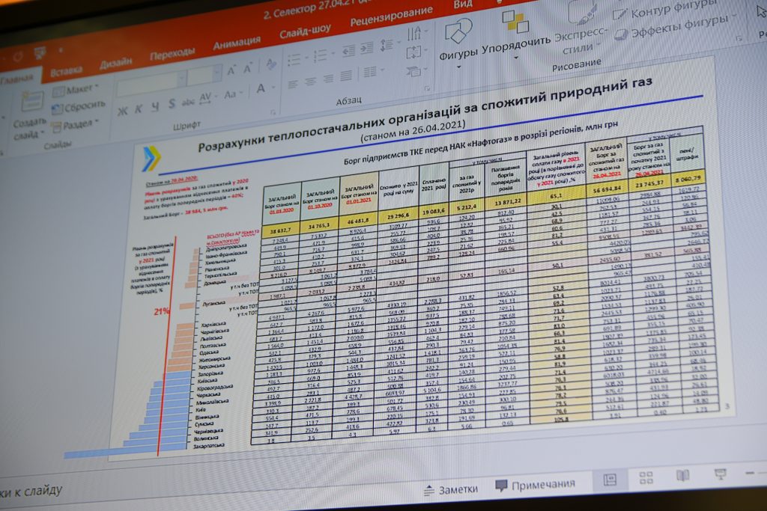This screenshot has width=767, height=511.
Task: Click the zoom out minus button
Action: coord(750,472)
